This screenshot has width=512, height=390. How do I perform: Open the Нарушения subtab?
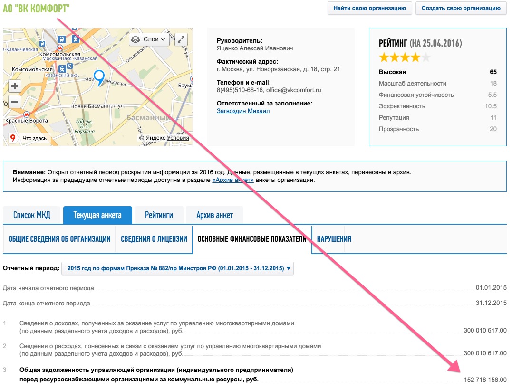(x=334, y=239)
